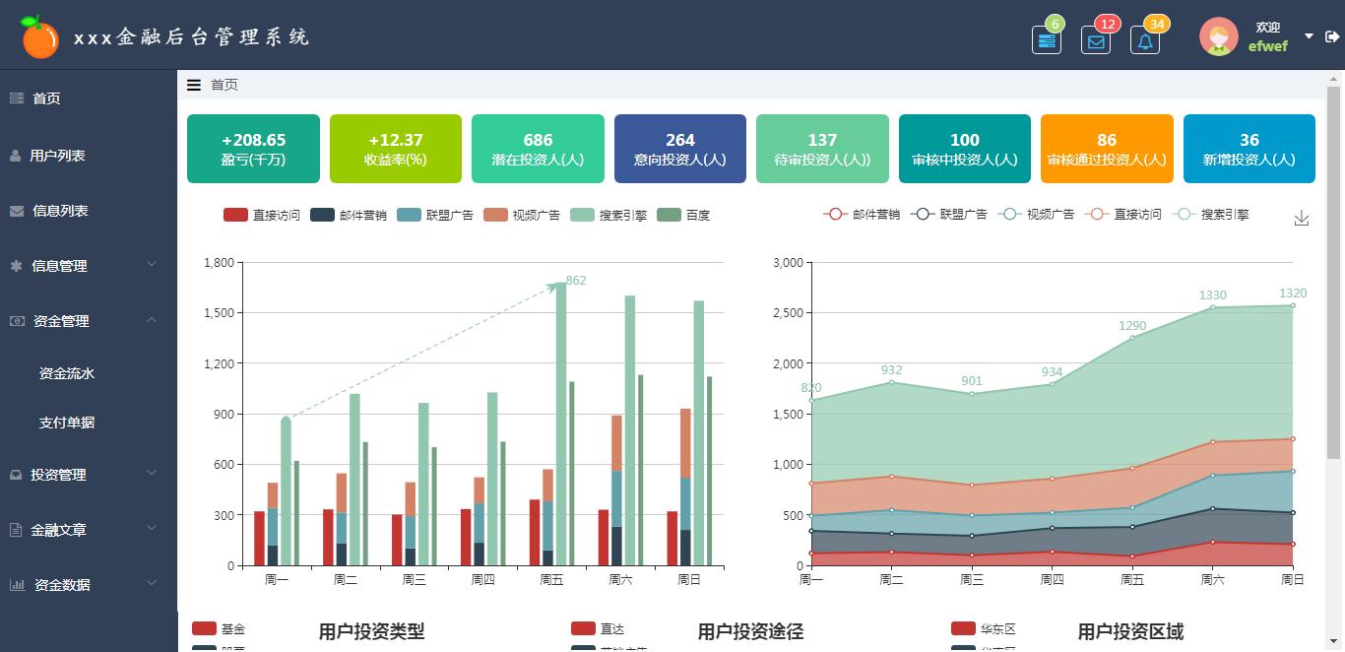Open 用户列表 in the sidebar
The width and height of the screenshot is (1345, 652).
[57, 156]
